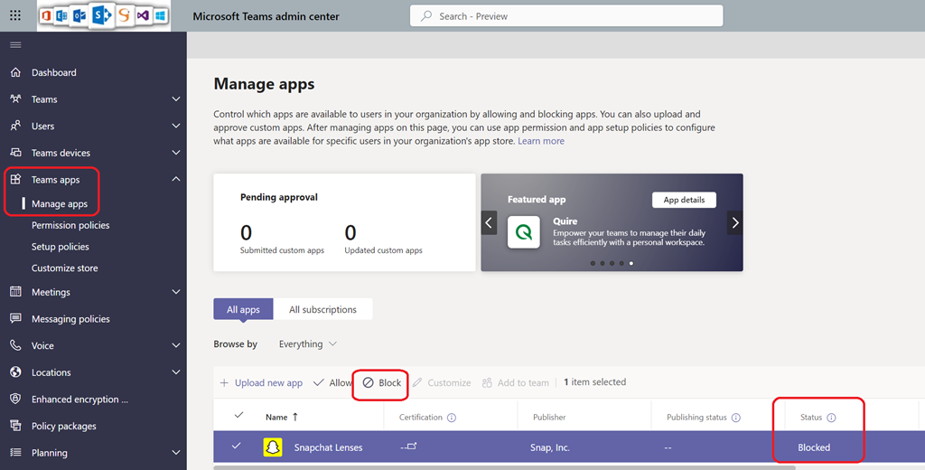Open Permission policies in the sidebar
This screenshot has width=925, height=470.
(x=70, y=225)
